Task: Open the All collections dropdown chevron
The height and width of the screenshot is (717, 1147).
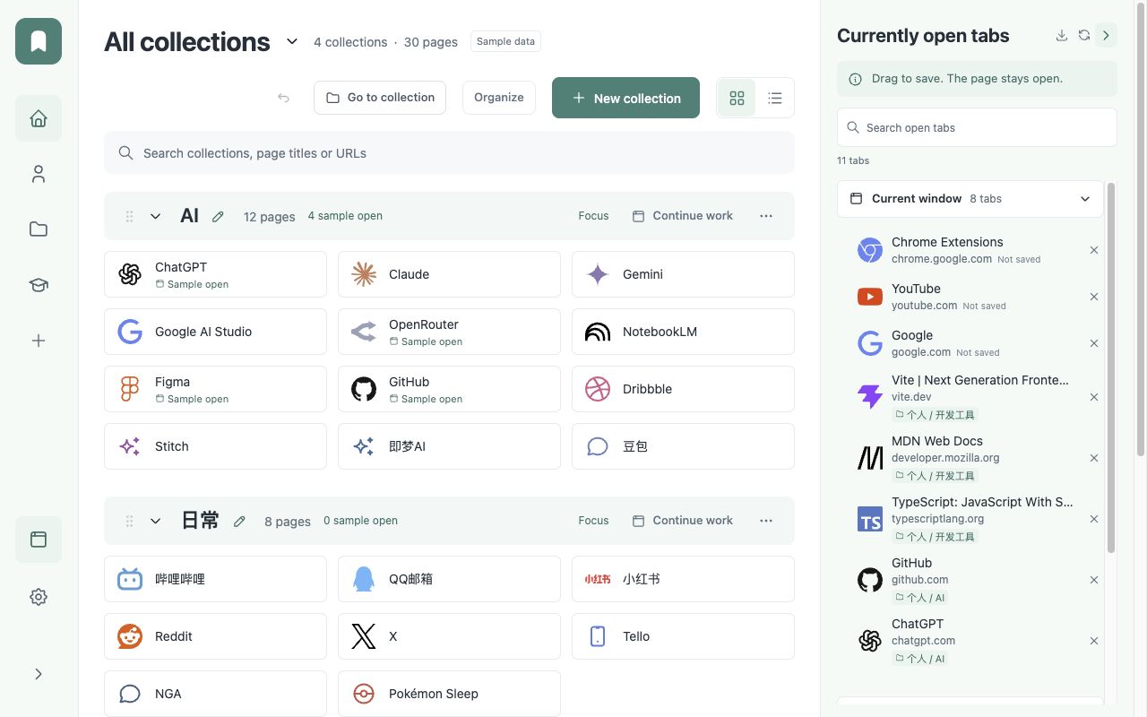Action: (292, 42)
